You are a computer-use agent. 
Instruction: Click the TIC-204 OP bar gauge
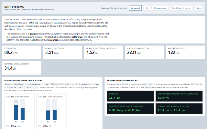55,110
